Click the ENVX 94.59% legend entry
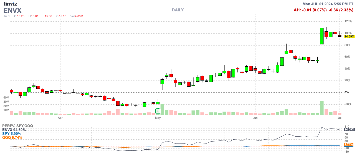The image size is (357, 156). pos(14,130)
